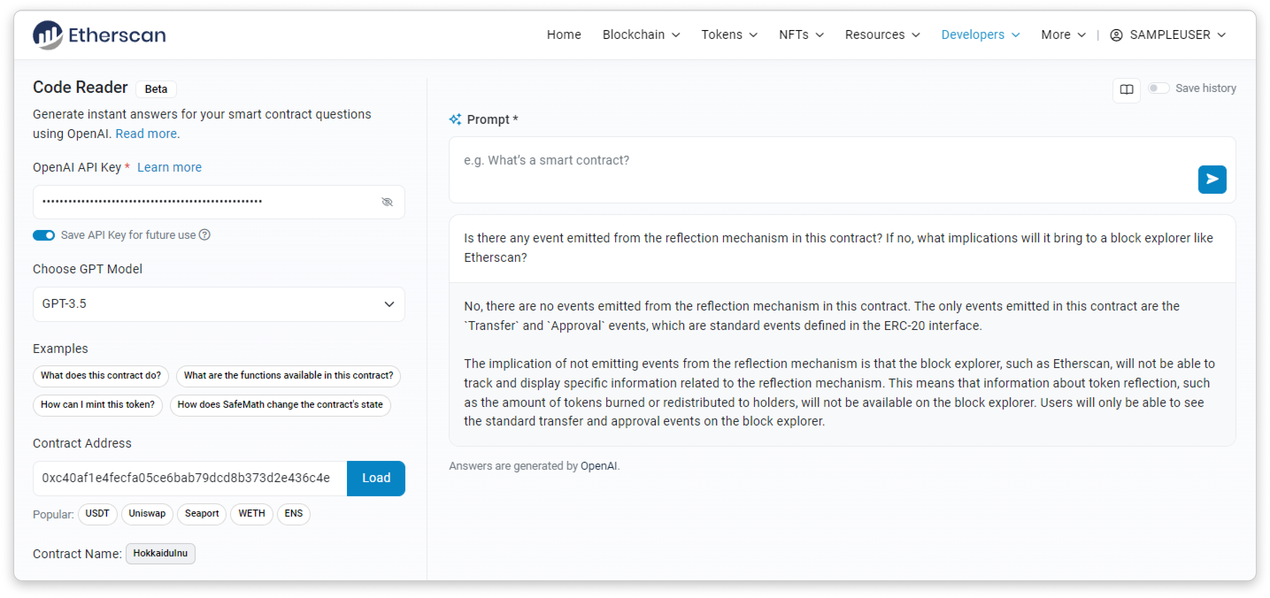
Task: Reveal API key with eye icon
Action: [387, 202]
